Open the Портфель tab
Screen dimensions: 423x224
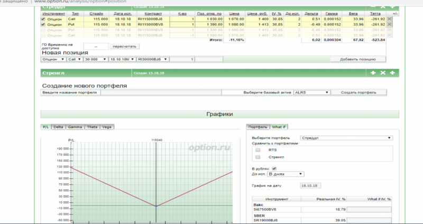coord(258,127)
